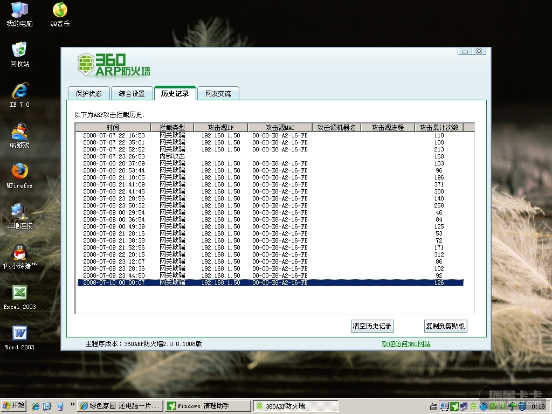This screenshot has width=552, height=414.
Task: Select row 2008-07-08 22:41:45
Action: [271, 191]
